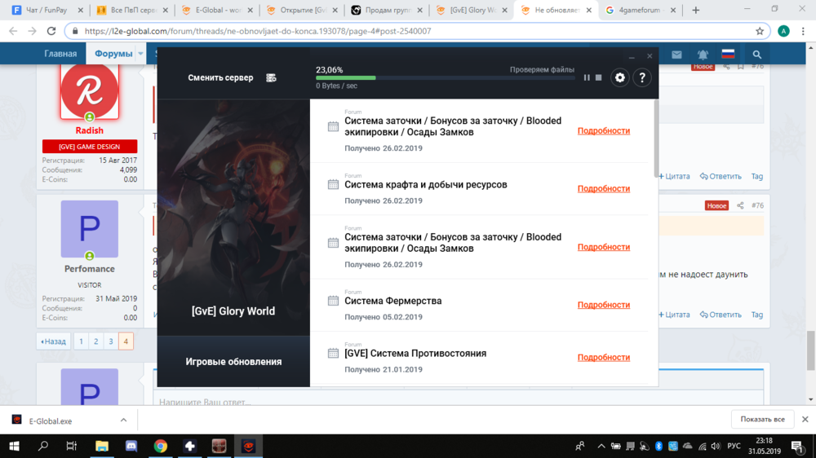
Task: Click the Russian flag language icon
Action: [728, 55]
